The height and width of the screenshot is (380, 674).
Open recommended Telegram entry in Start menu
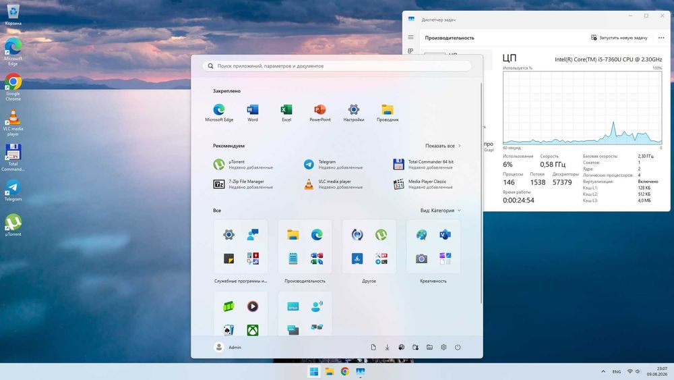(x=333, y=165)
